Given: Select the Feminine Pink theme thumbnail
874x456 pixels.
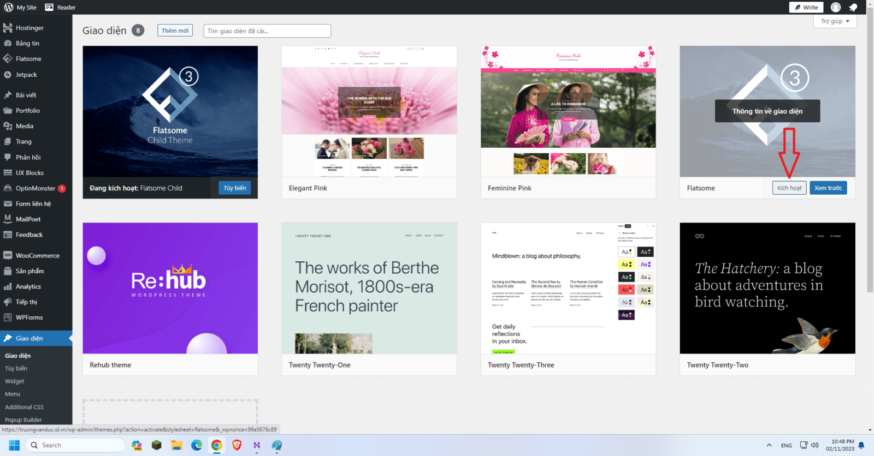Looking at the screenshot, I should point(568,111).
